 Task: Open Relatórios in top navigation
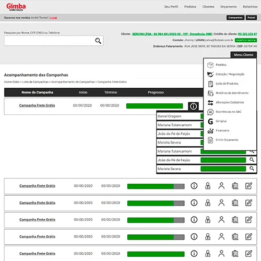(x=250, y=7)
